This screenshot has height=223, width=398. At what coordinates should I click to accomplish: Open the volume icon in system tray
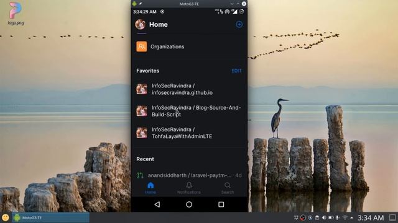coord(324,217)
